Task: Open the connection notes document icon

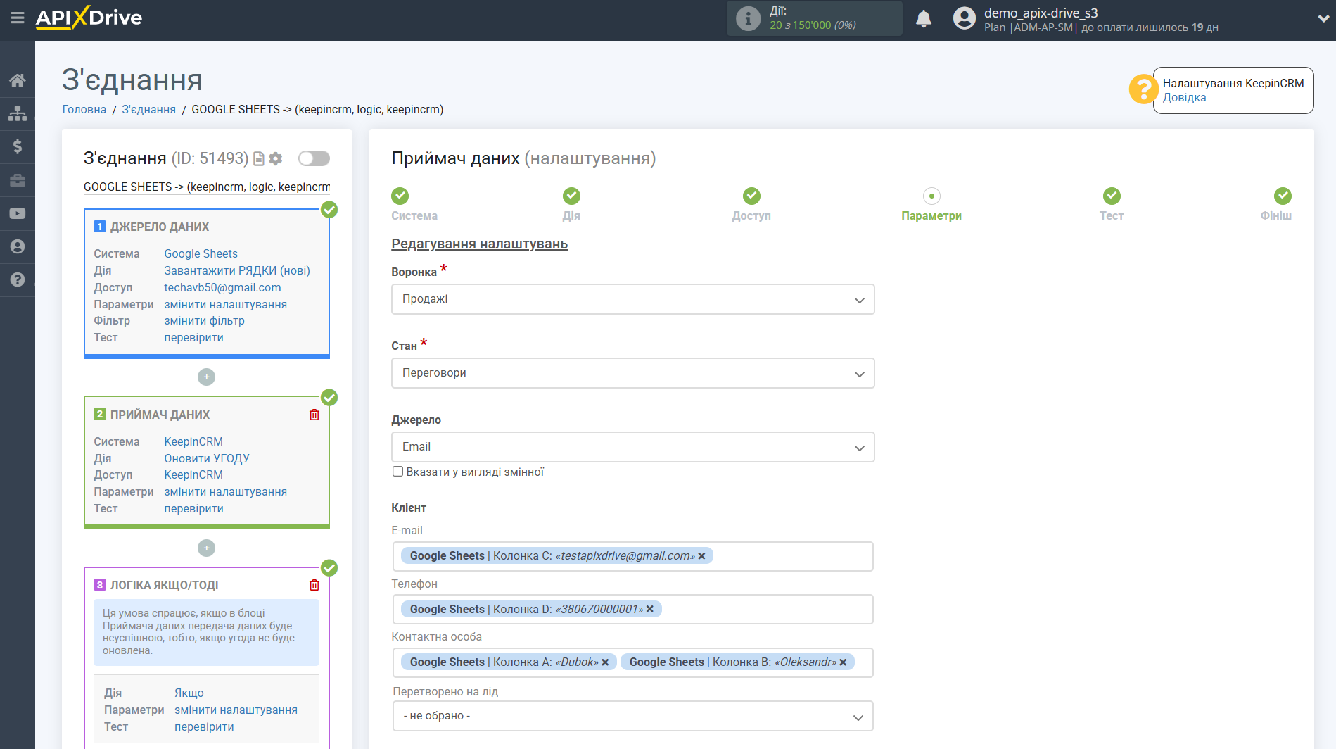Action: [x=259, y=159]
